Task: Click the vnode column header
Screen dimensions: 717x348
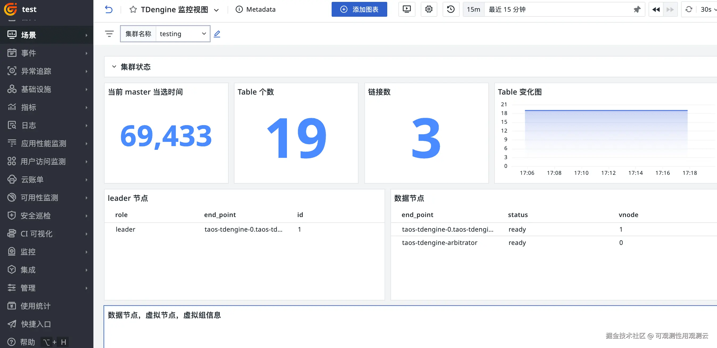Action: (x=628, y=215)
